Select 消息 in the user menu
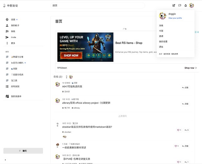Screen dimensions: 202x164 click(x=161, y=26)
